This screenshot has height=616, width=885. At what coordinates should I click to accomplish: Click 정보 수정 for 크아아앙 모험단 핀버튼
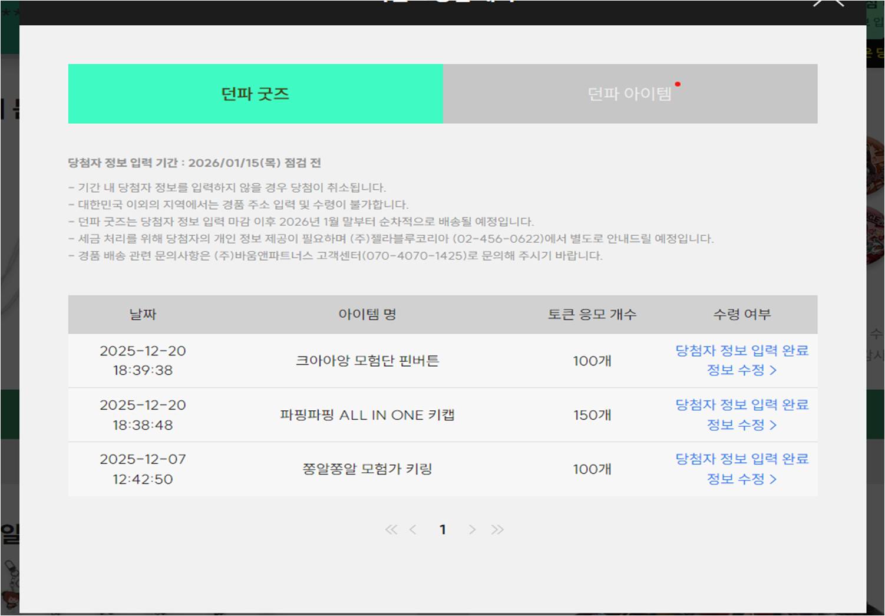(741, 370)
